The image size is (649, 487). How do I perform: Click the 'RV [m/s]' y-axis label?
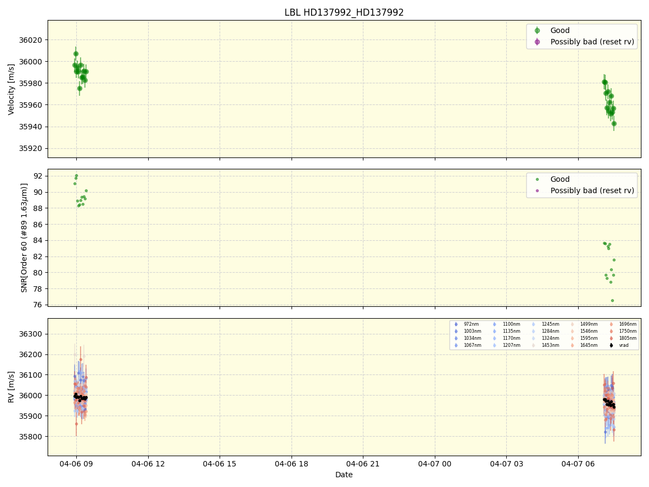coord(11,387)
